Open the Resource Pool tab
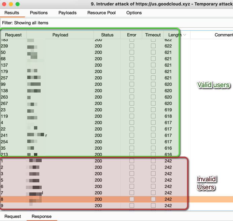The image size is (233, 221). 101,13
